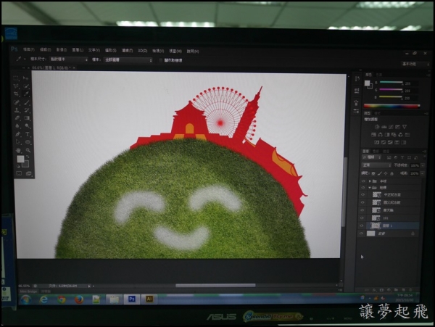
Task: Hide the 國父紀念館 layer
Action: (362, 202)
